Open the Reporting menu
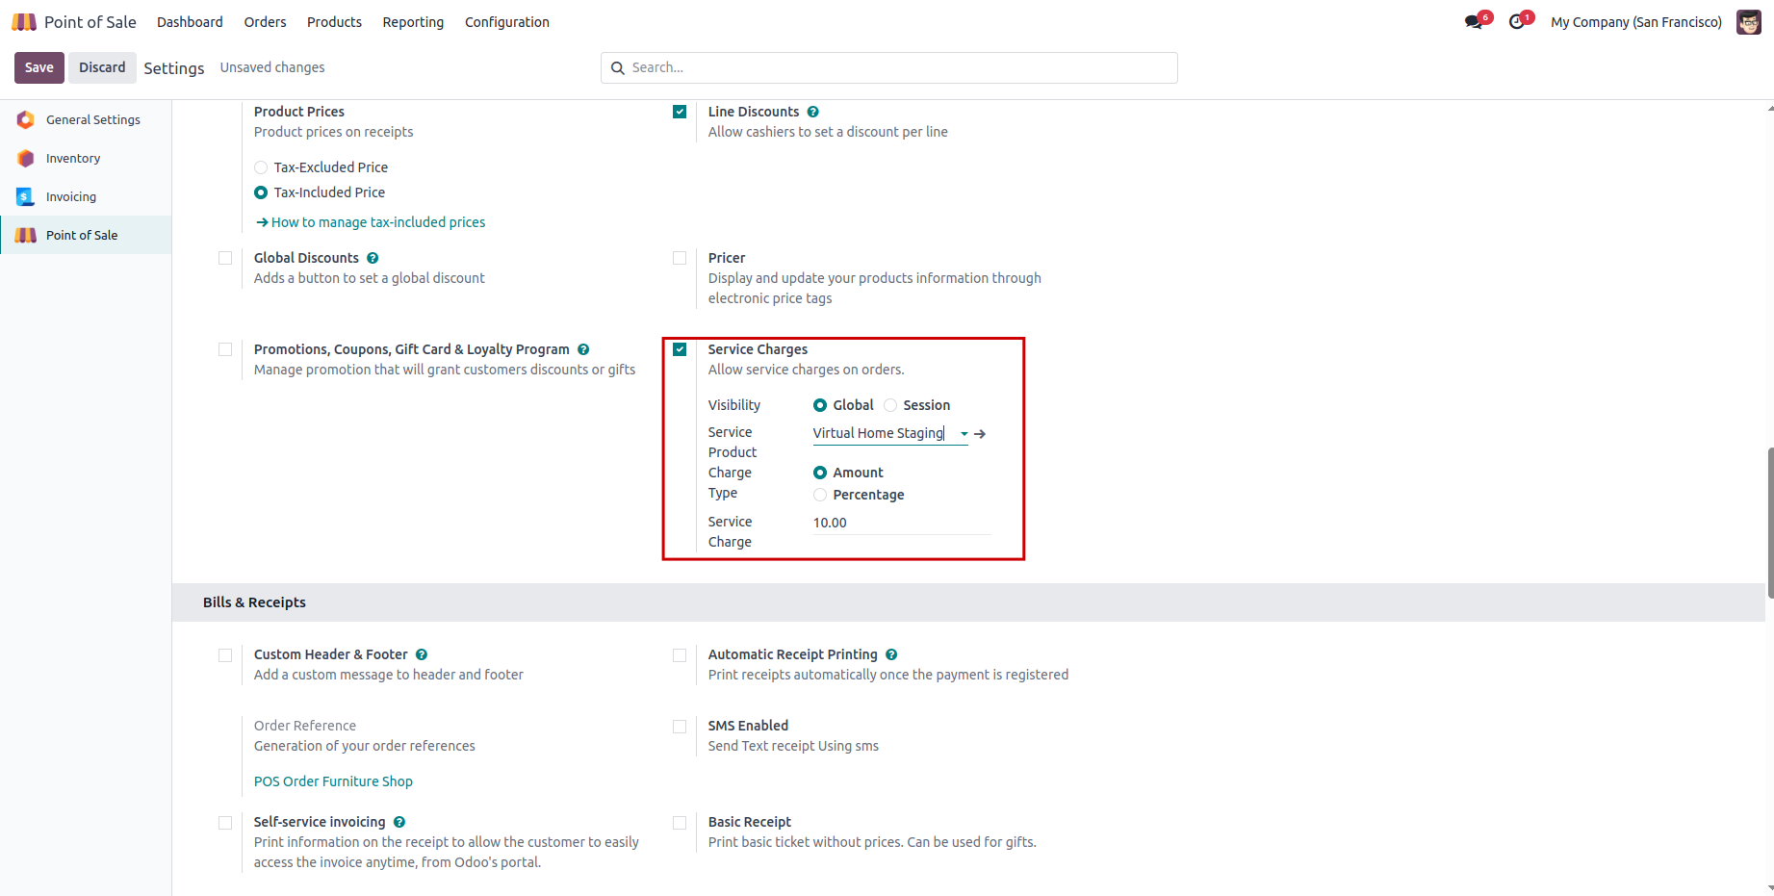 pyautogui.click(x=413, y=22)
